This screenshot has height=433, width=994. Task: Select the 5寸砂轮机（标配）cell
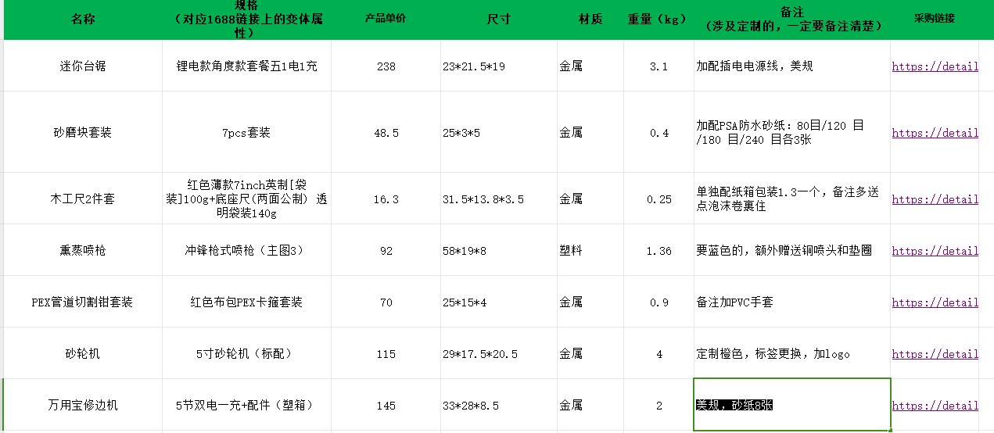click(x=246, y=354)
